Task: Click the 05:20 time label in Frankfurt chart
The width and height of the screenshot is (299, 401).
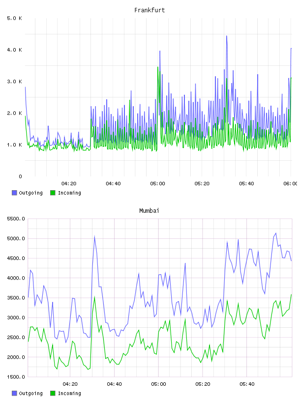Action: pos(202,184)
